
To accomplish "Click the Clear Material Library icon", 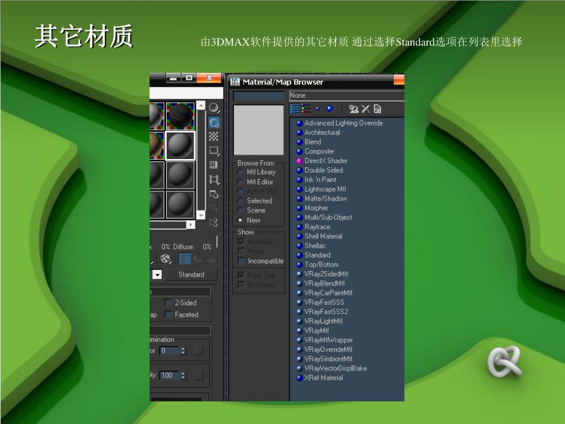I will click(377, 109).
